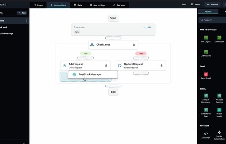Image resolution: width=226 pixels, height=144 pixels.
Task: Switch to the Data tab
Action: coord(78,5)
